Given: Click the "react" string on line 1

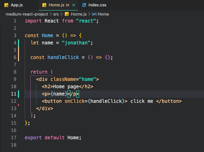Looking at the screenshot, I should coord(86,21).
